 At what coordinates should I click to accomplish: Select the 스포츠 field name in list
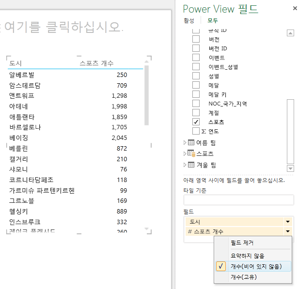pos(216,122)
